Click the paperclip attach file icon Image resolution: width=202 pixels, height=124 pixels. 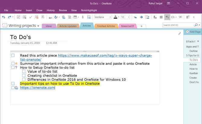[x=83, y=17]
